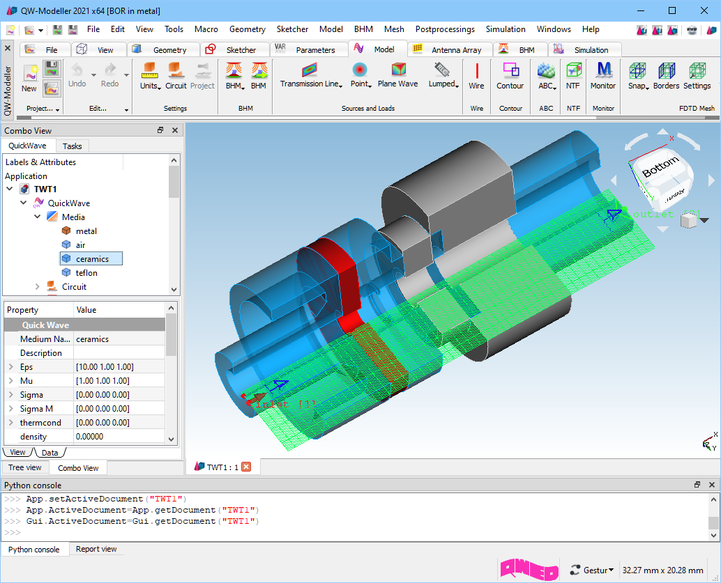Open the Postprocessings menu
721x583 pixels.
[444, 29]
